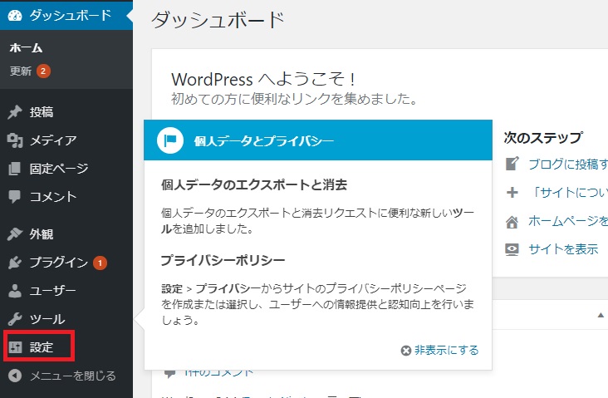
Task: Click the pages icon beside 固定ページ
Action: pos(15,169)
